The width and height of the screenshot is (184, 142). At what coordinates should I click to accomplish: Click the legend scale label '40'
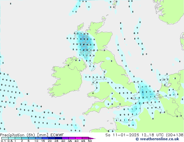click(76, 141)
